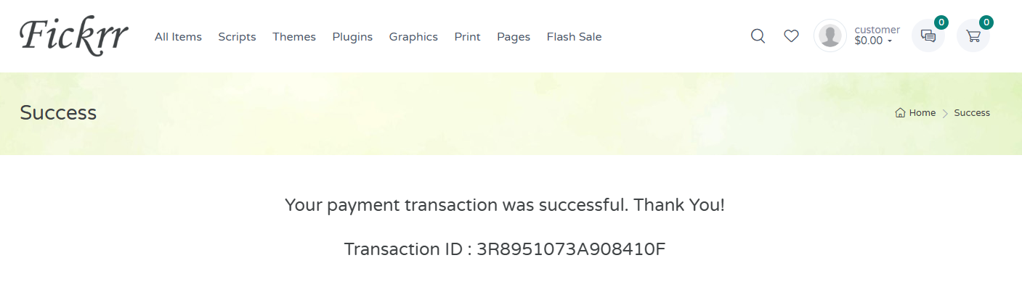Click the messages count badge

click(x=941, y=22)
